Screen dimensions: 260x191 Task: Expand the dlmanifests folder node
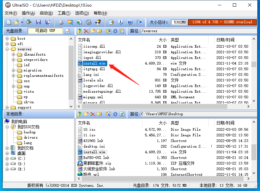click(x=14, y=55)
